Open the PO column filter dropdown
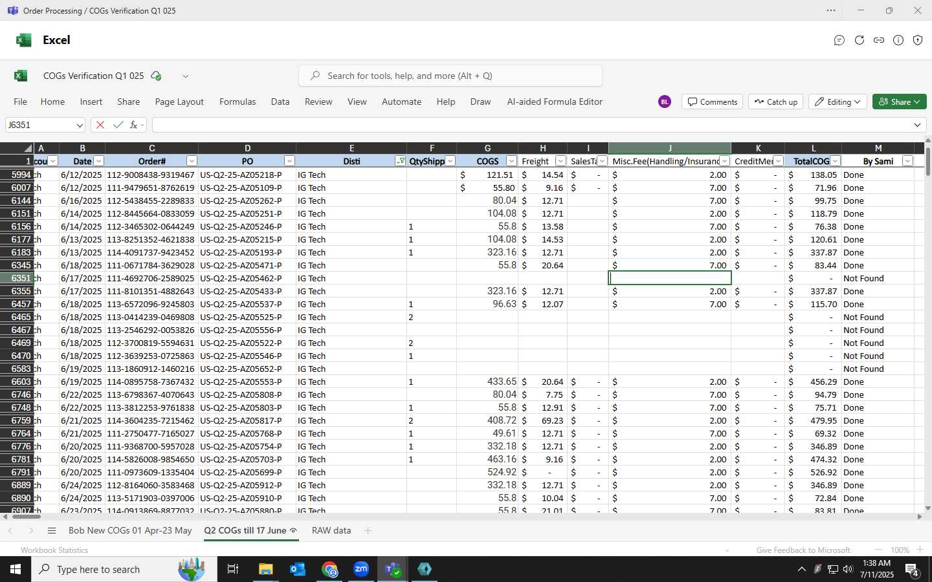The height and width of the screenshot is (582, 932). click(x=289, y=161)
